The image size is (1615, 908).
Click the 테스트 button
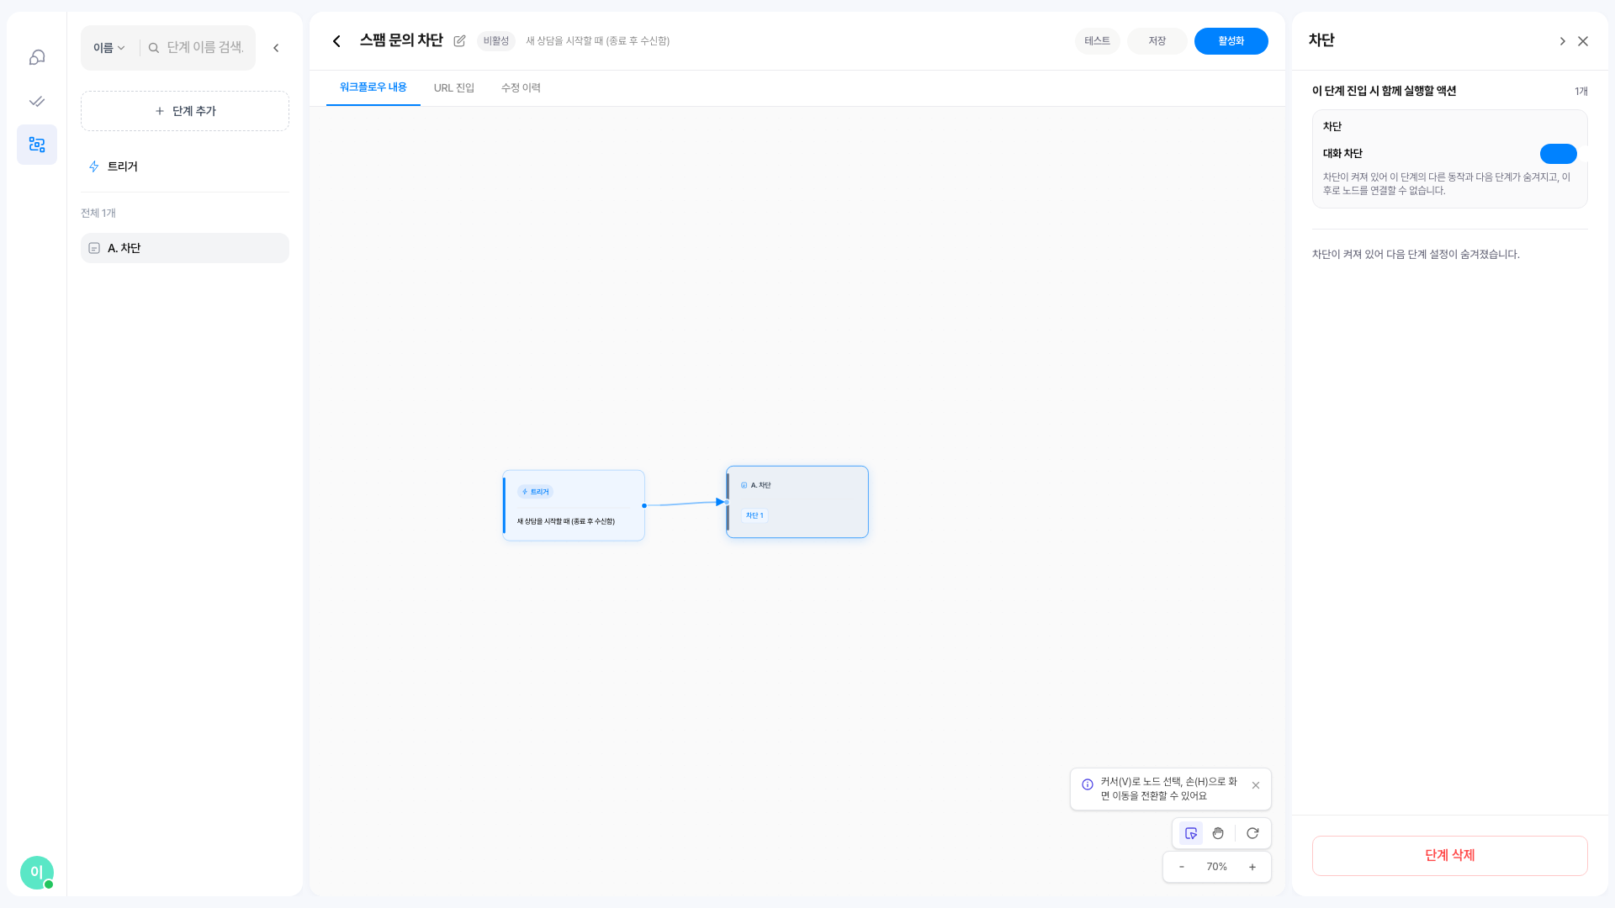pos(1097,41)
